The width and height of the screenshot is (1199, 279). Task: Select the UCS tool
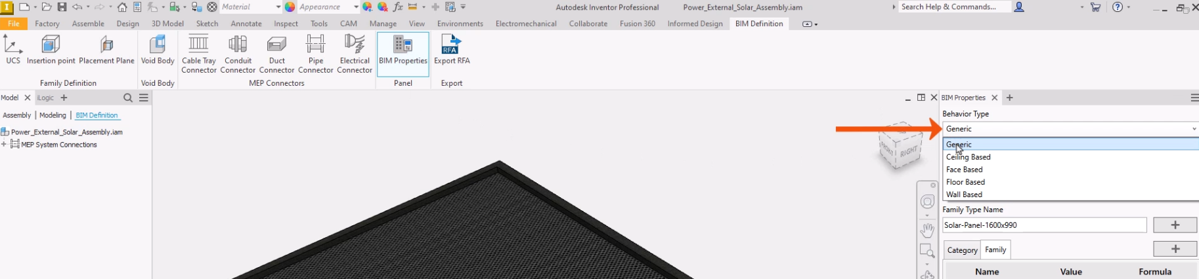(x=12, y=50)
